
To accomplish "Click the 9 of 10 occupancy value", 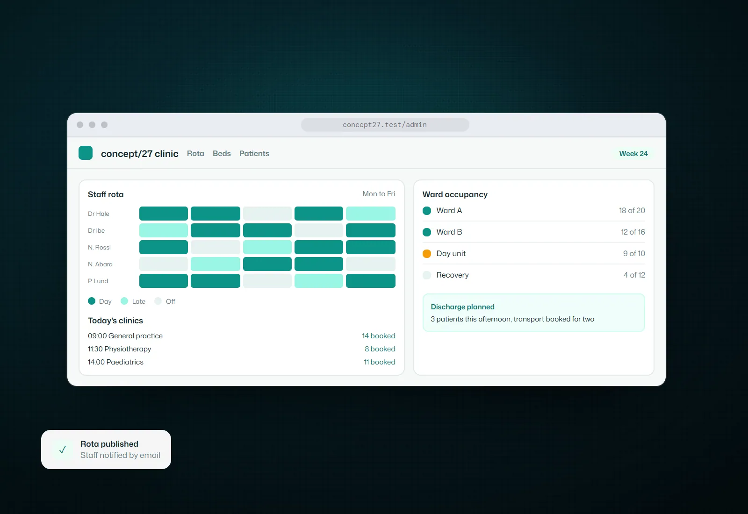I will point(634,254).
